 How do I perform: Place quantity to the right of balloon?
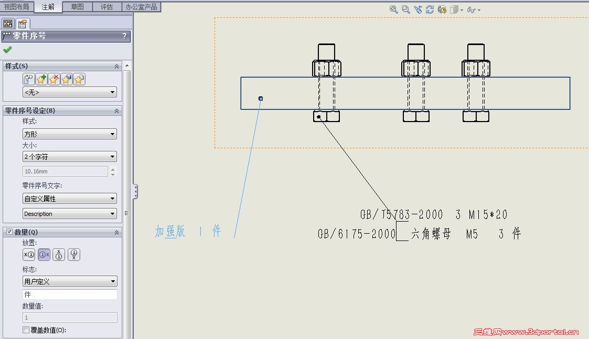(44, 255)
